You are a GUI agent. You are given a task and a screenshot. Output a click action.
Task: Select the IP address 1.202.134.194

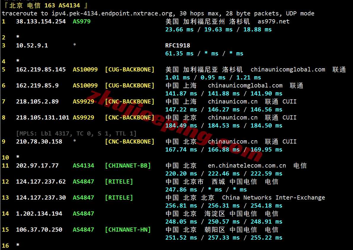click(39, 214)
